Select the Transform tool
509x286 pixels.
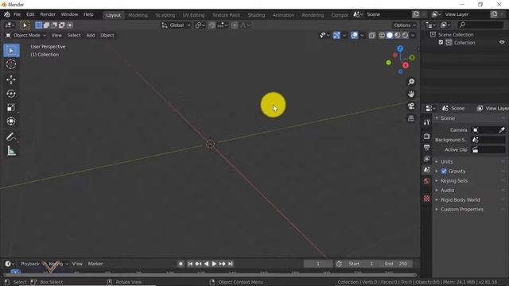click(x=11, y=122)
